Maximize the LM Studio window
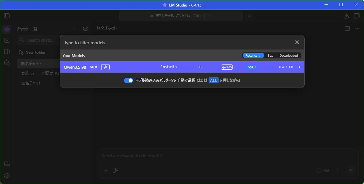The width and height of the screenshot is (364, 184). pyautogui.click(x=341, y=5)
